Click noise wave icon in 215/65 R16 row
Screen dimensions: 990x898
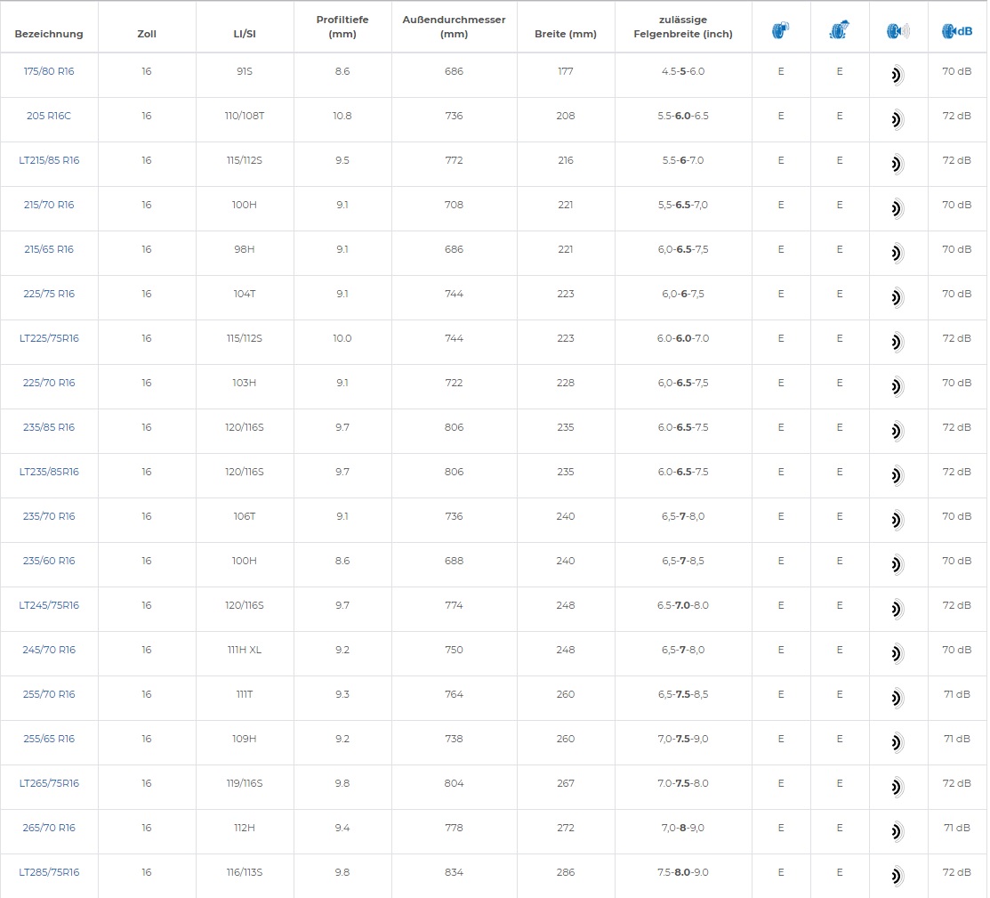point(897,253)
